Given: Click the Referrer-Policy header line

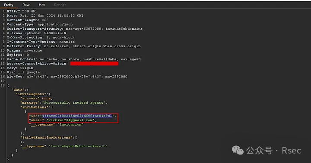Looking at the screenshot, I should click(74, 46).
